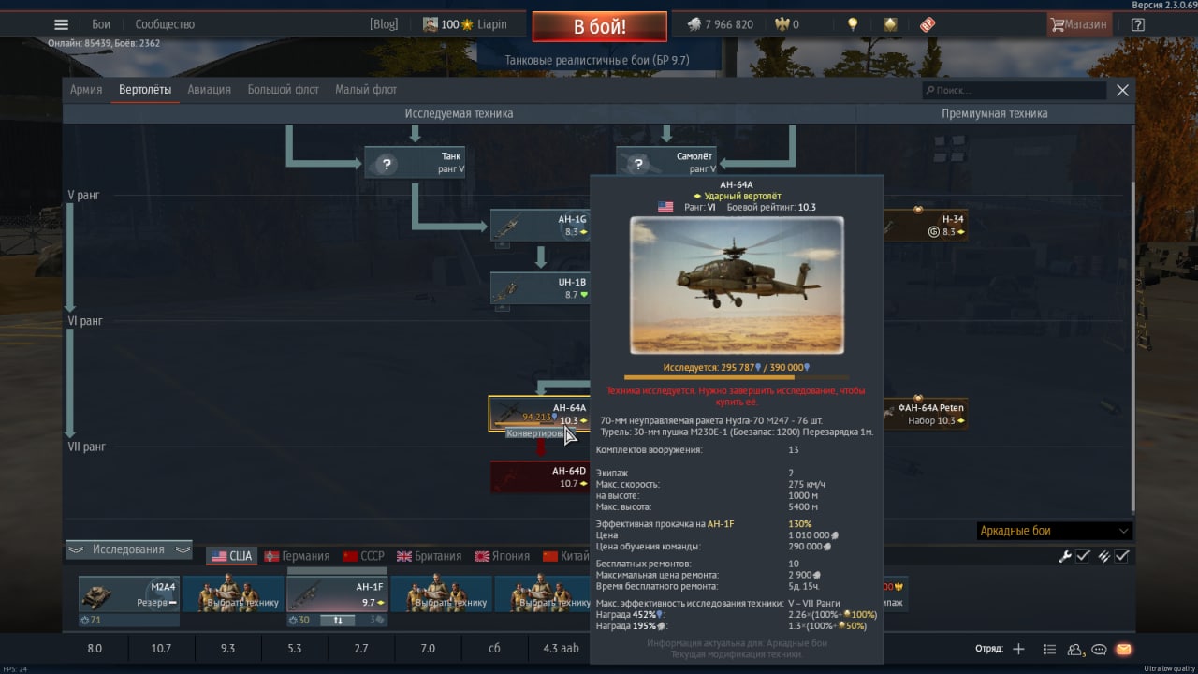Click the M2A4 crew level 71

91,620
